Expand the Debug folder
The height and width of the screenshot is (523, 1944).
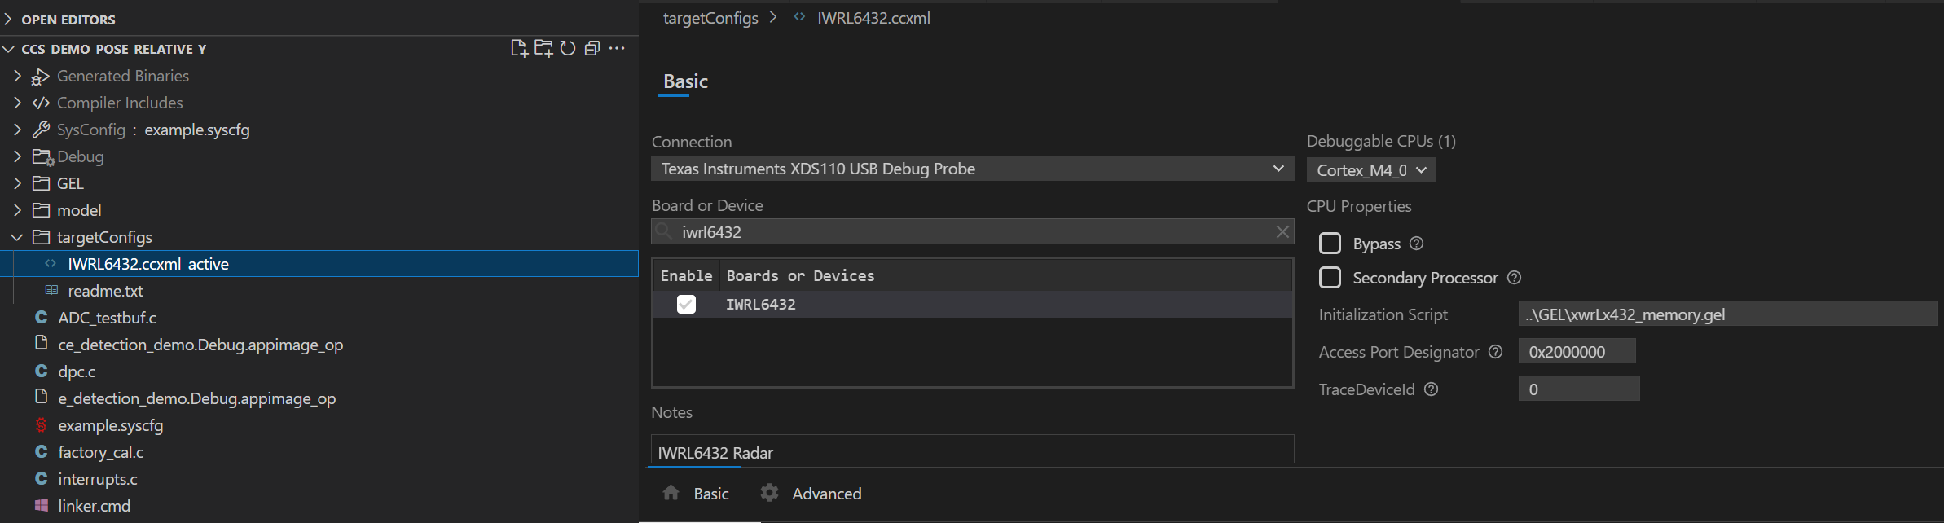coord(17,156)
